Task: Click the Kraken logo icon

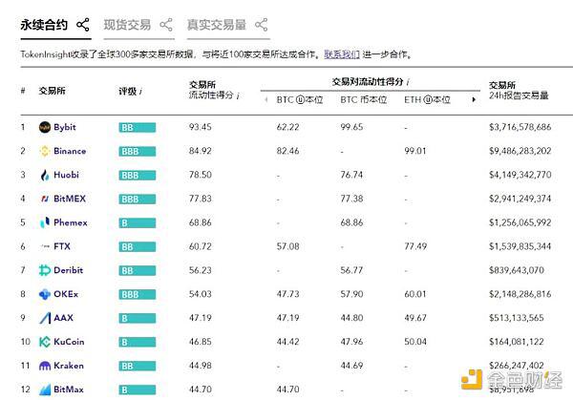Action: pyautogui.click(x=45, y=366)
